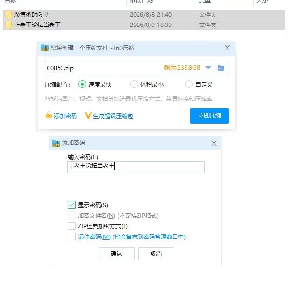Click the 360压缩 icon in the 添加密码 title bar
Image resolution: width=290 pixels, height=286 pixels.
(56, 143)
